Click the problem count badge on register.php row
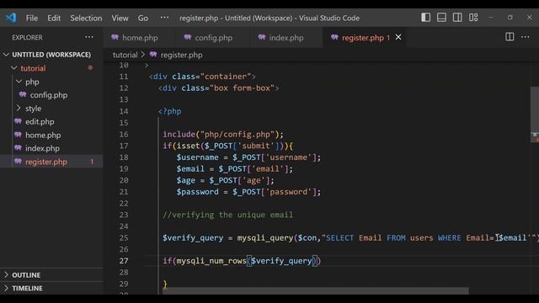539x303 pixels. coord(92,162)
